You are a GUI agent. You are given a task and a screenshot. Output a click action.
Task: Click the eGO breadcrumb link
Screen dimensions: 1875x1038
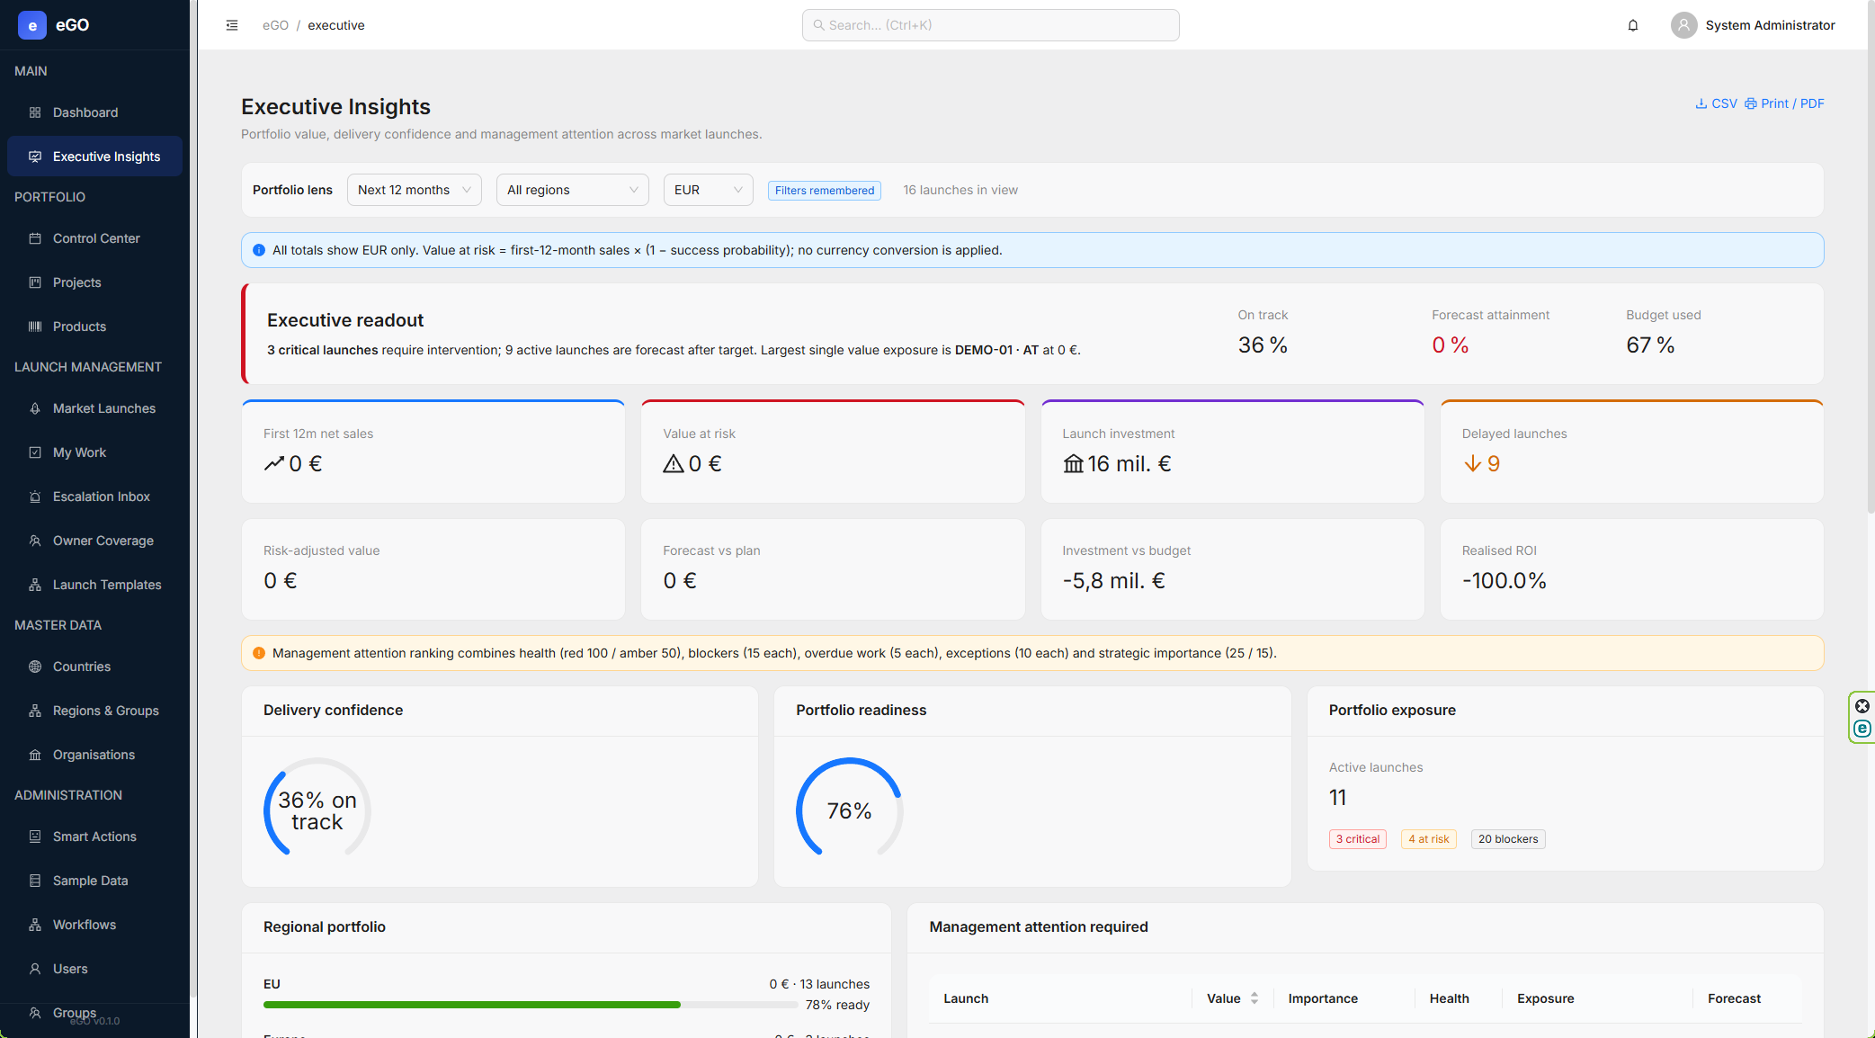[275, 25]
